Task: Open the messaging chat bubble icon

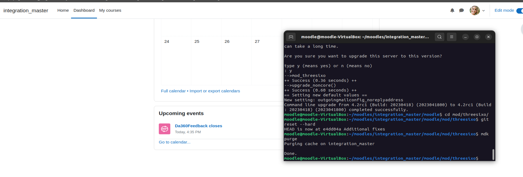Action: point(461,10)
